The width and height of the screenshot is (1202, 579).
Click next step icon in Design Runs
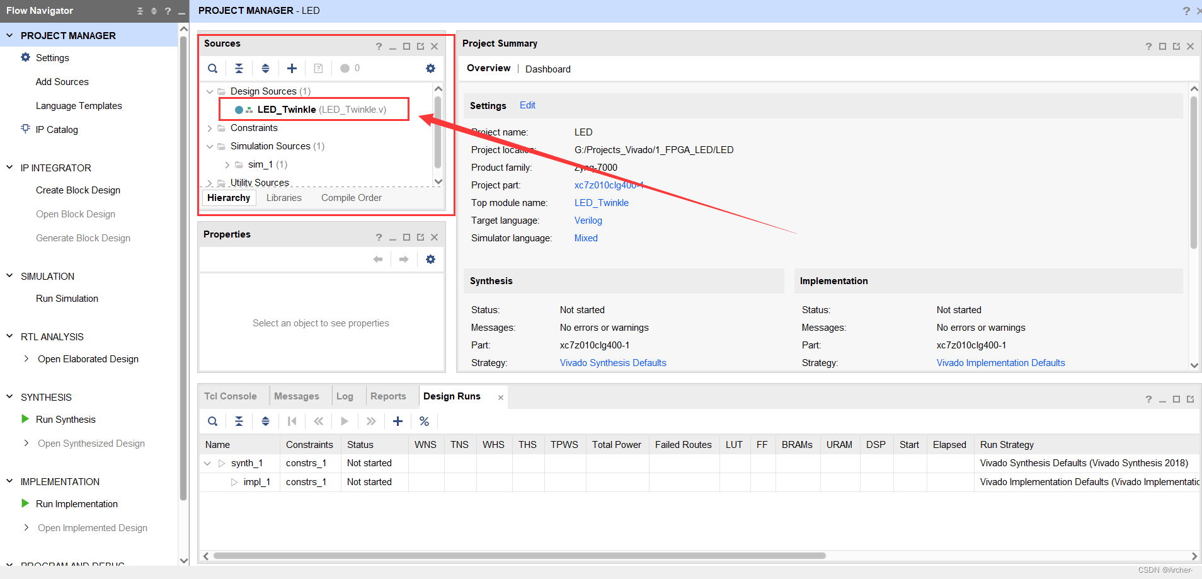click(x=371, y=421)
